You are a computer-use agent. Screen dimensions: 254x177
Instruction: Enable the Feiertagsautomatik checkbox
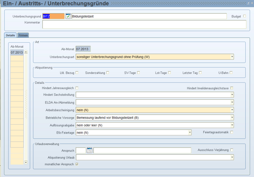(x=232, y=132)
